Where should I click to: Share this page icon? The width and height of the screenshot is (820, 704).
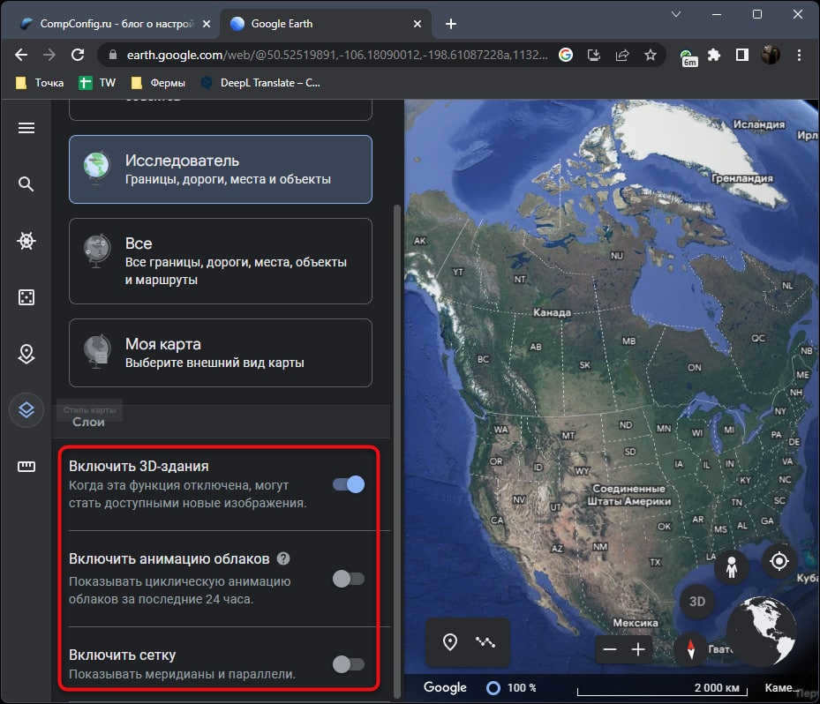pos(621,55)
